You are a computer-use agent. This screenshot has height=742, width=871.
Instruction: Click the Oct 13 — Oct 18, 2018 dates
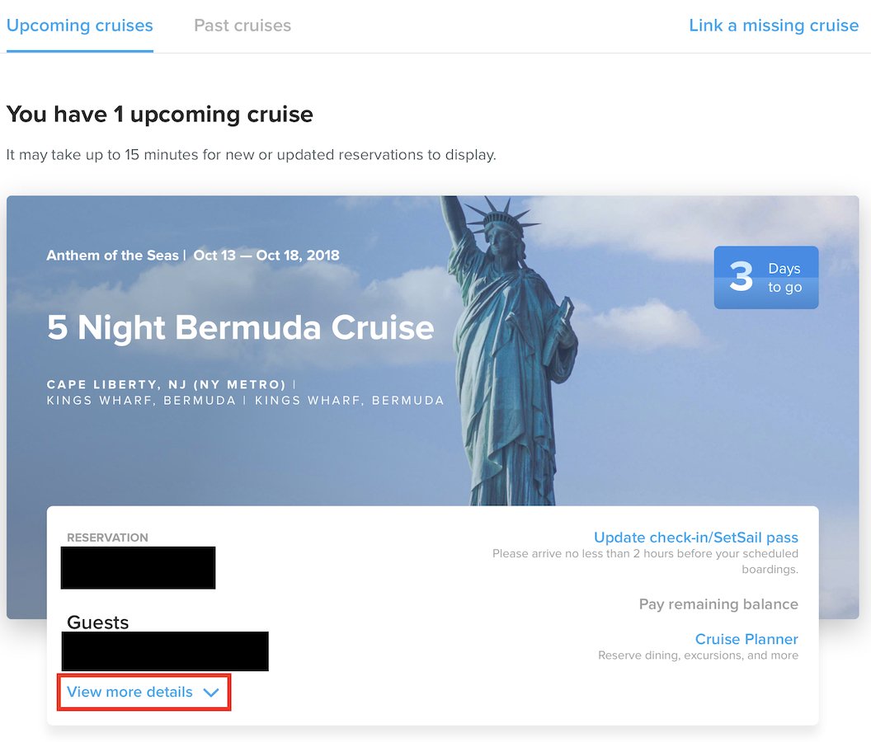point(266,256)
